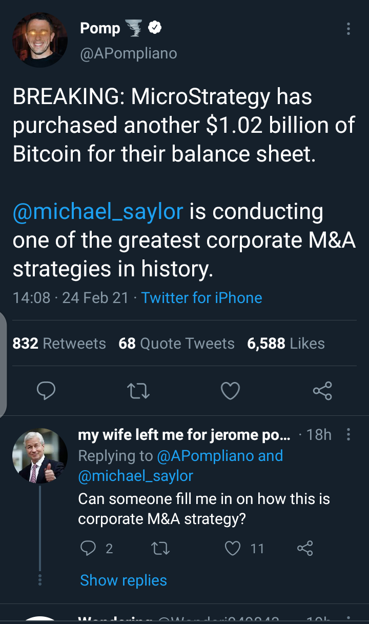Screen dimensions: 369x624
Task: Share the main tweet
Action: pos(322,392)
